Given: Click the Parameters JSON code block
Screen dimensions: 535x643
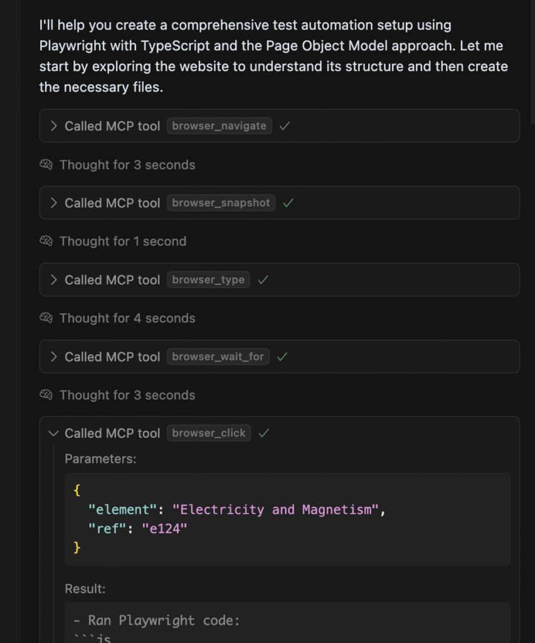Looking at the screenshot, I should click(287, 519).
